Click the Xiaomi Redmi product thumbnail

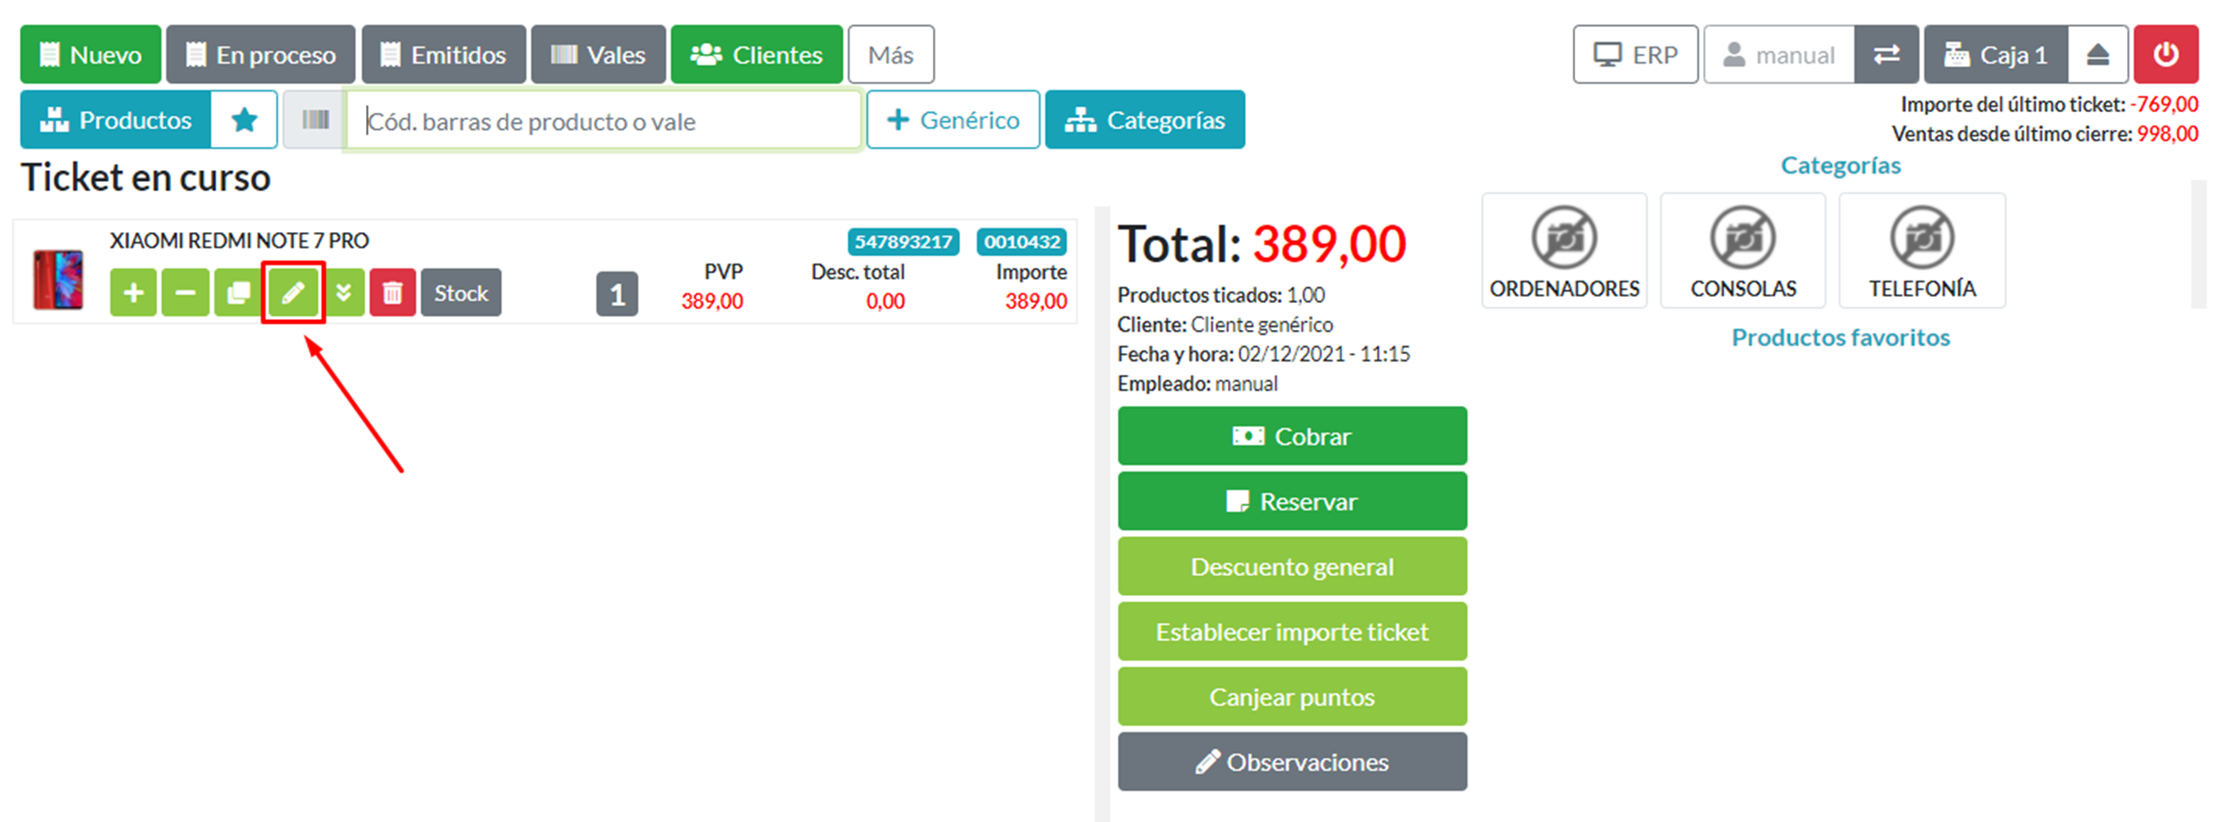[58, 281]
